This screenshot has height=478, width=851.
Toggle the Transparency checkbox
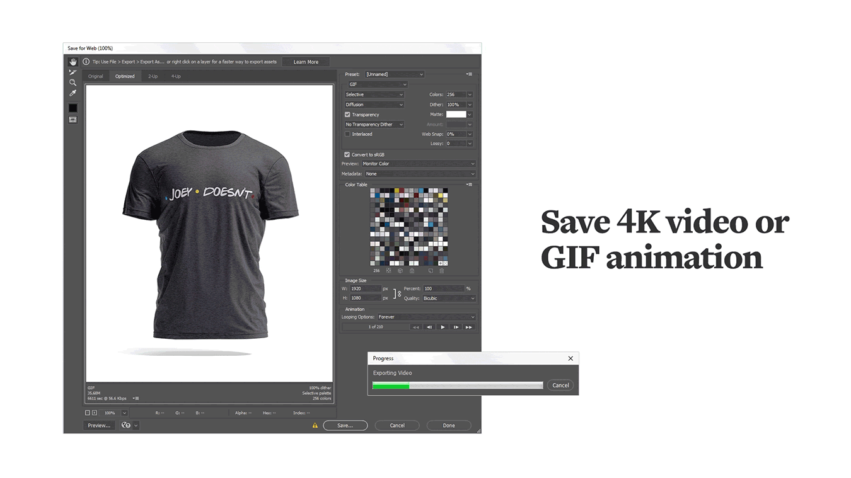point(347,115)
